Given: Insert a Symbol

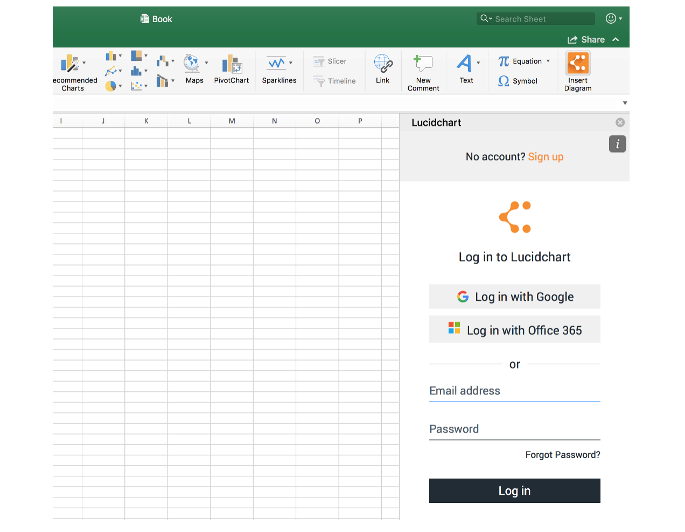Looking at the screenshot, I should (518, 81).
